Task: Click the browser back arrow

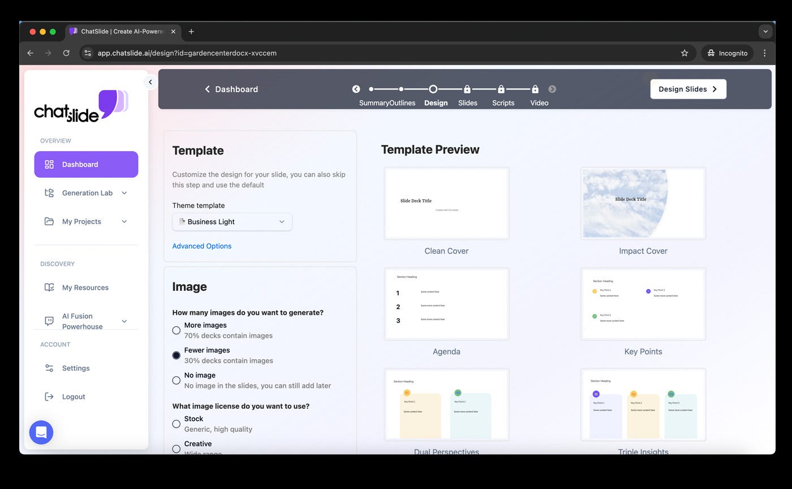Action: point(31,53)
